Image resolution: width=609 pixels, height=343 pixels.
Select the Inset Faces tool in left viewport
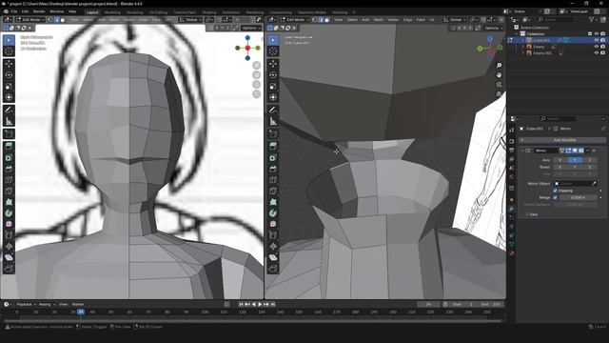point(9,157)
